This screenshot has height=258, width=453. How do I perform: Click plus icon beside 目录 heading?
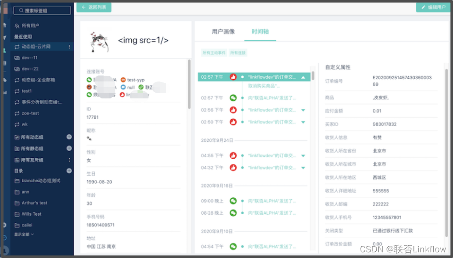click(69, 170)
